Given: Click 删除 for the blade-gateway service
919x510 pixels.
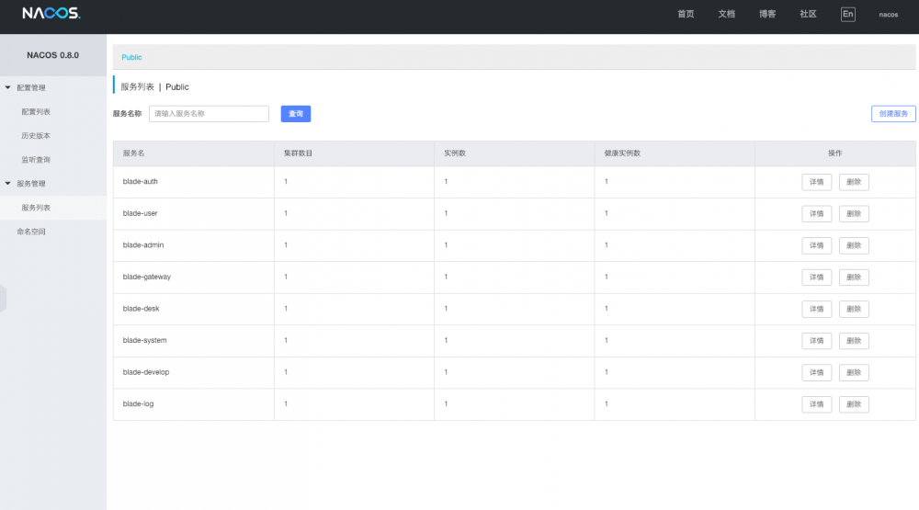Looking at the screenshot, I should [x=854, y=278].
